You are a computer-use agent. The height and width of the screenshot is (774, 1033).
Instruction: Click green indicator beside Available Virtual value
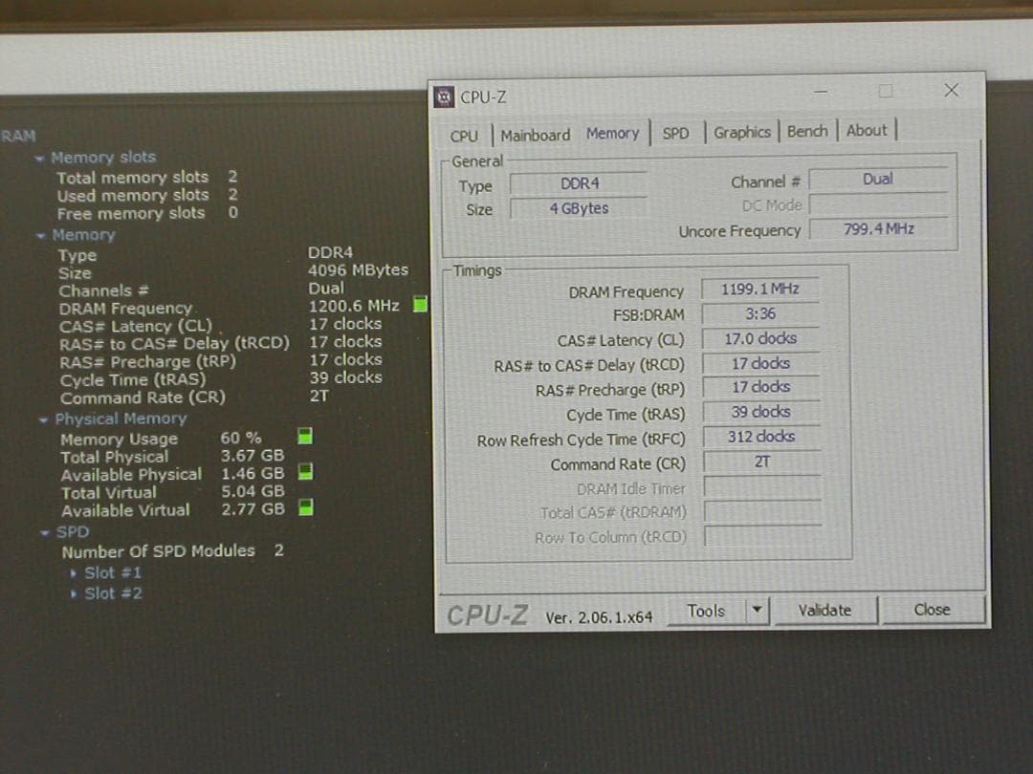(x=305, y=508)
